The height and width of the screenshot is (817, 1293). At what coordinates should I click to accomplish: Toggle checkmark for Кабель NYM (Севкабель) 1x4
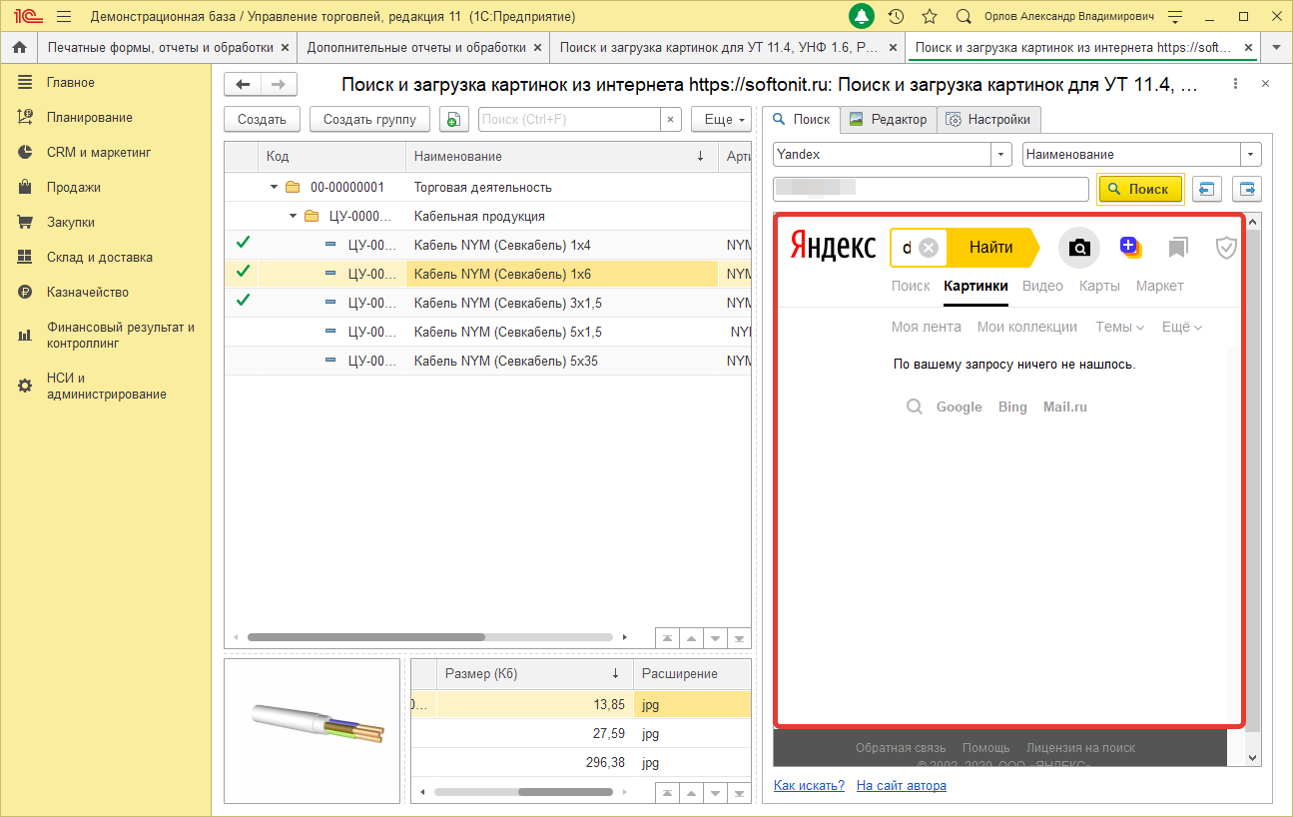pyautogui.click(x=243, y=243)
